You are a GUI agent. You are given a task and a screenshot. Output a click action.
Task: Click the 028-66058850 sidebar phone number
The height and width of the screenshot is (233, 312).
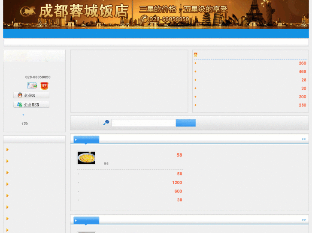[x=38, y=77]
